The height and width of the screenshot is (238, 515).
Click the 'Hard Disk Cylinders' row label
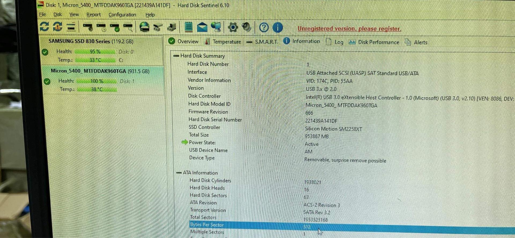coord(210,180)
